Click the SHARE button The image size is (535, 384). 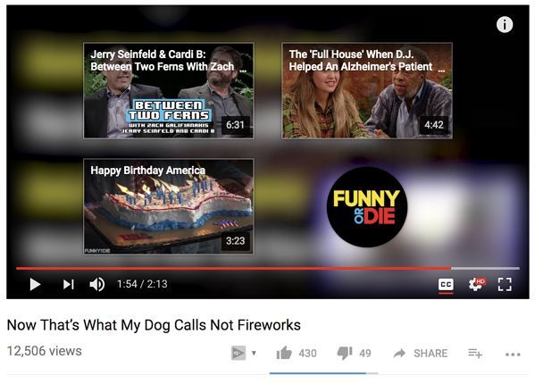(x=421, y=354)
